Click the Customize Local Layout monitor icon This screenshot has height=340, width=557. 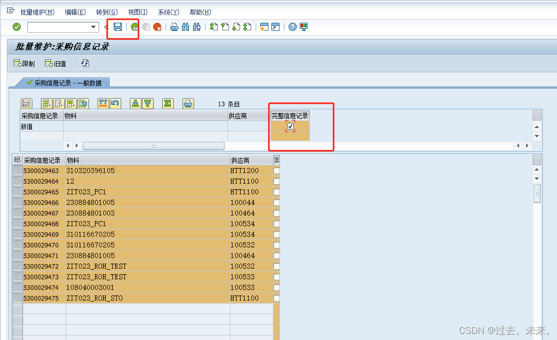(x=304, y=27)
